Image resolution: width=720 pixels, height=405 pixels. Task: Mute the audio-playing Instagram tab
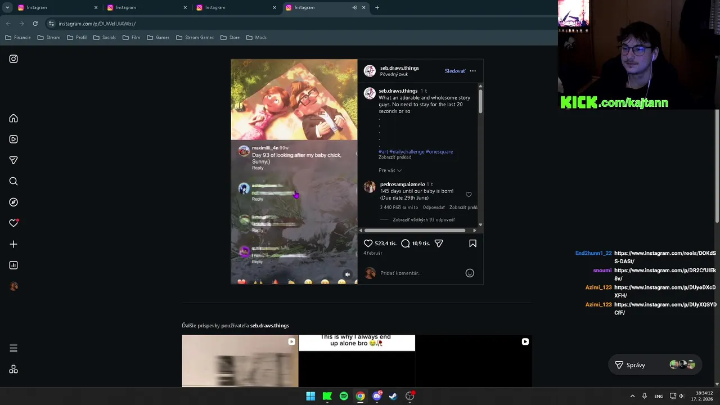coord(354,7)
